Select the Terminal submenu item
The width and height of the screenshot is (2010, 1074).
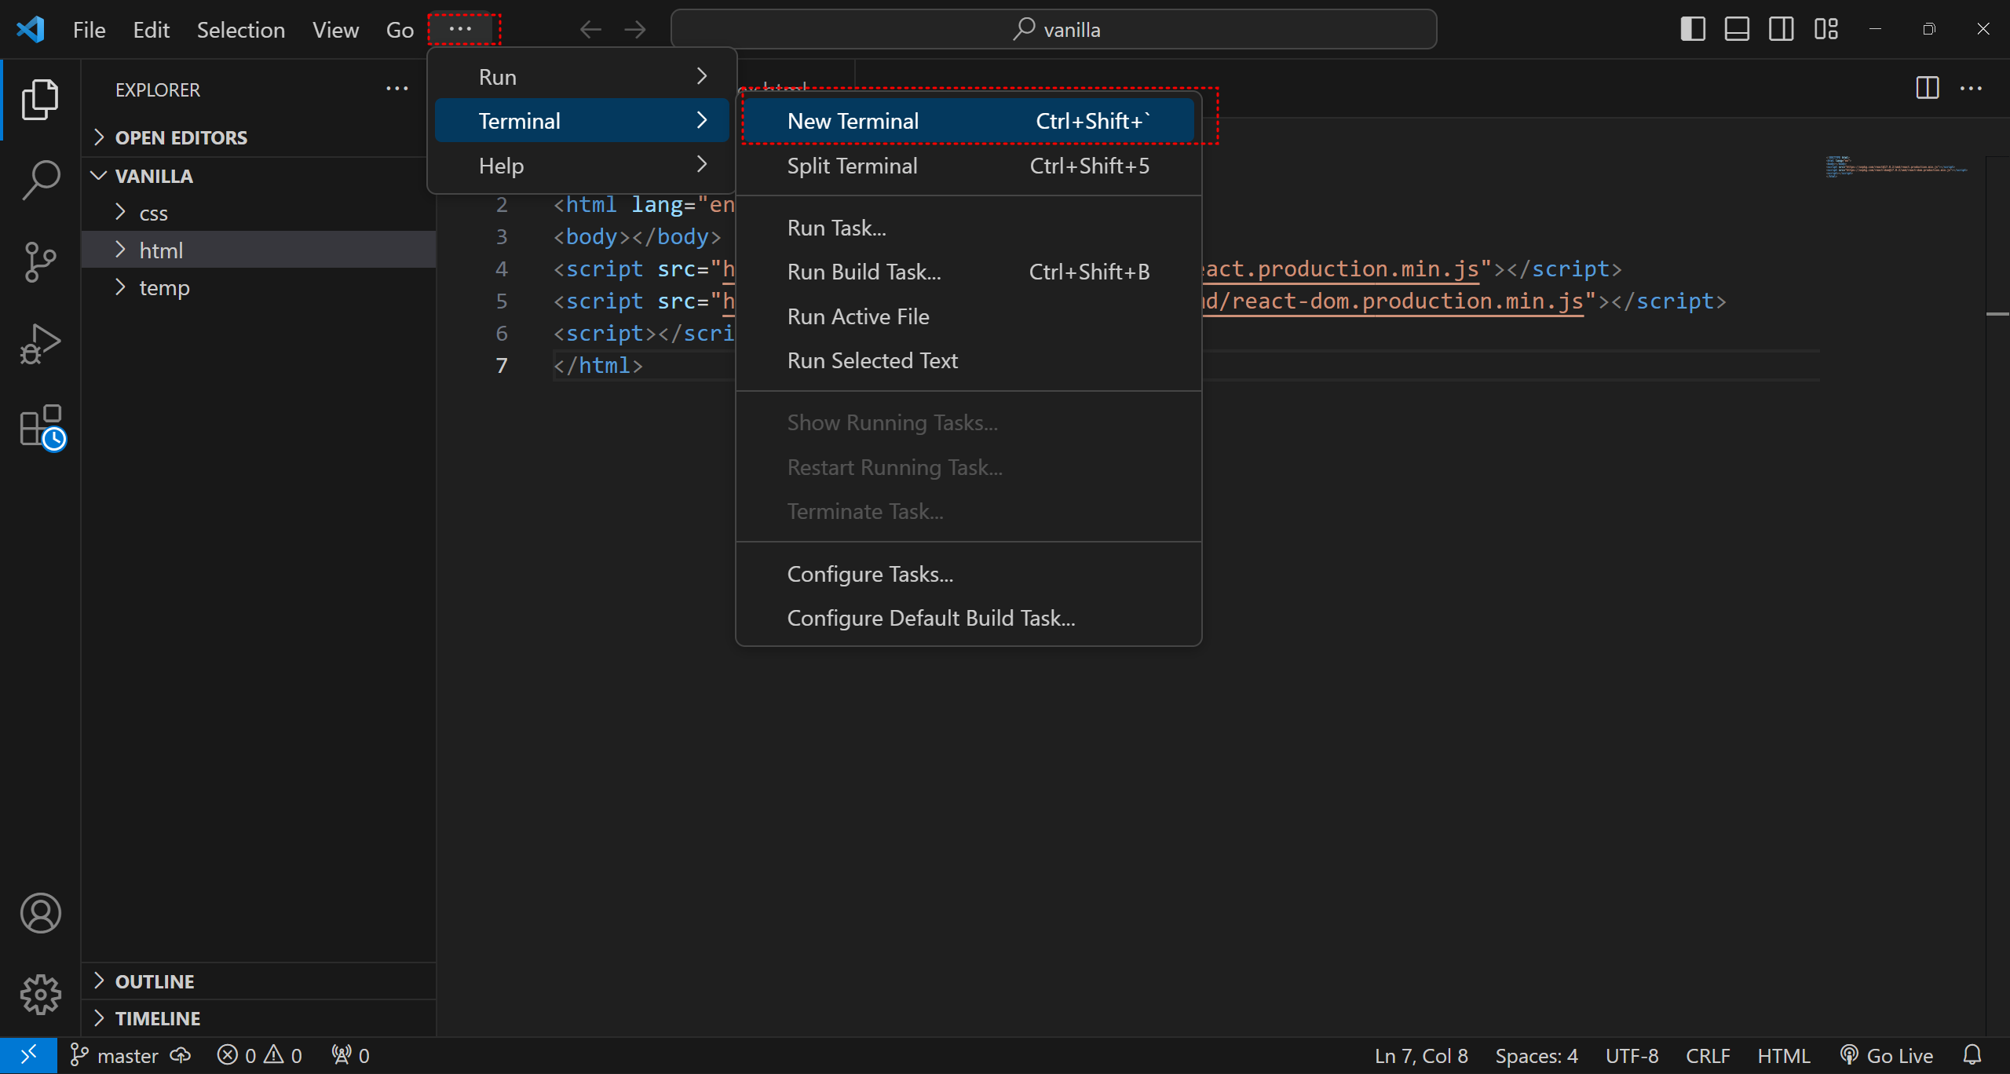[x=582, y=121]
